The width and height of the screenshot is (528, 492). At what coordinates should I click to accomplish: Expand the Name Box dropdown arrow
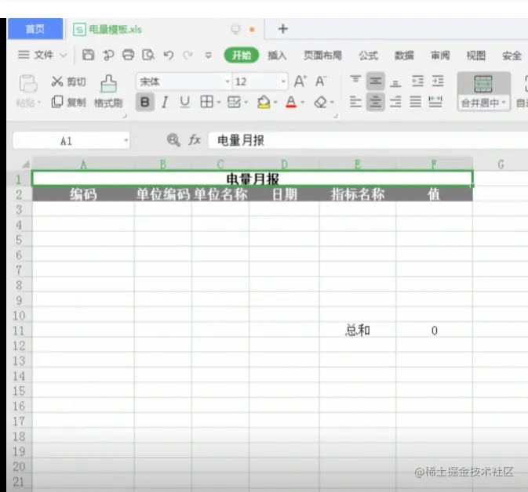126,140
